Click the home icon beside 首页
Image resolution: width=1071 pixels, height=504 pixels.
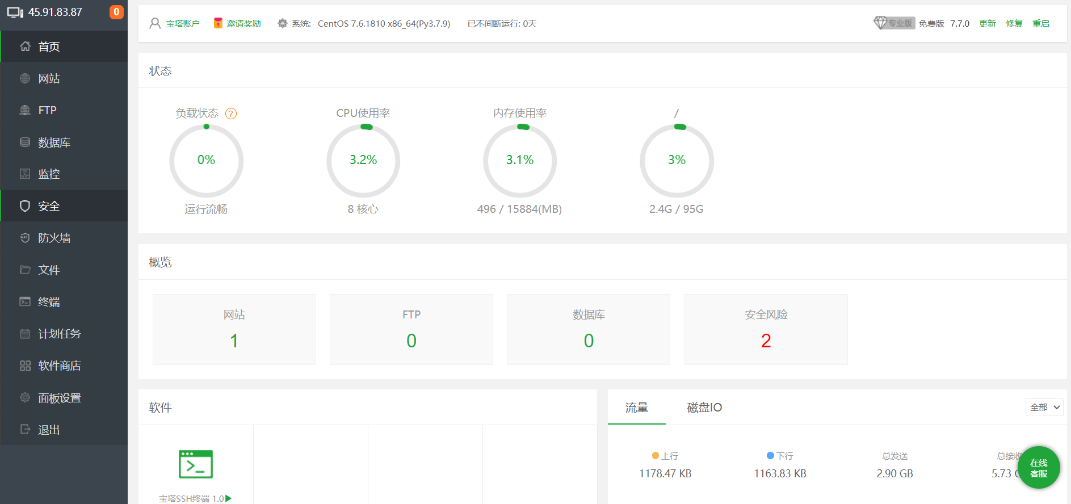(x=25, y=47)
